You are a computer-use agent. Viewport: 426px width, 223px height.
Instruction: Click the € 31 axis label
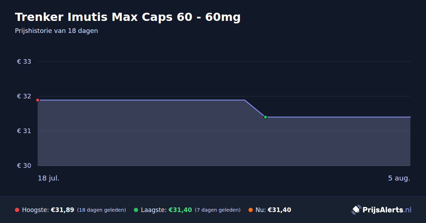coord(24,131)
